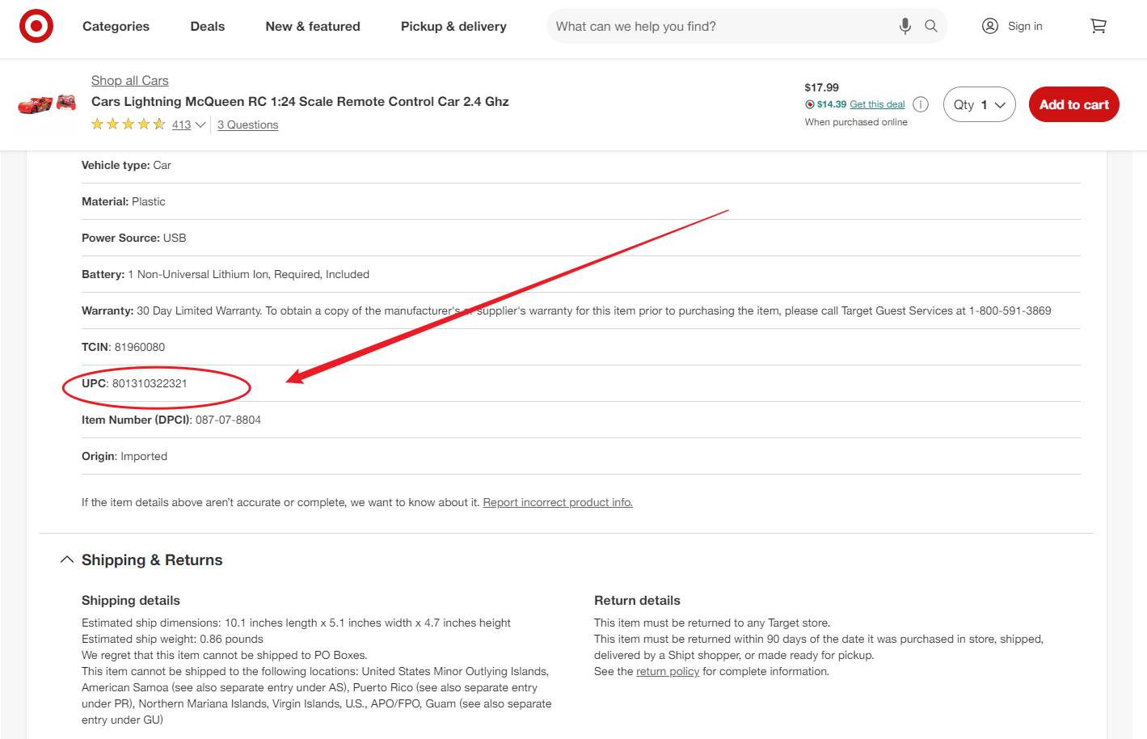The height and width of the screenshot is (739, 1147).
Task: Click the When purchased online text
Action: point(856,122)
